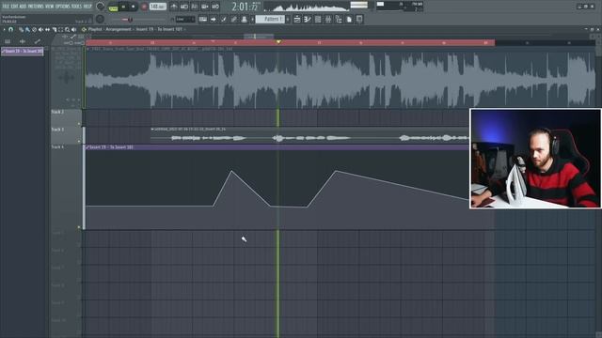Viewport: 602px width, 338px height.
Task: Select the playlist select tool
Action: tap(60, 29)
